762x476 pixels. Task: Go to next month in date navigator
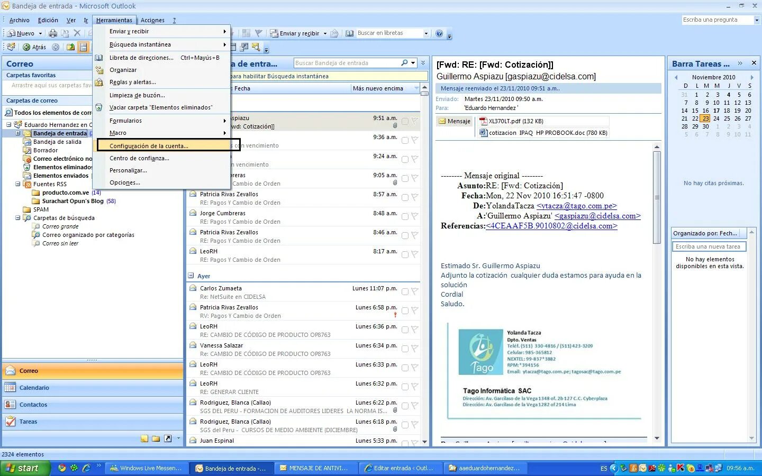752,77
